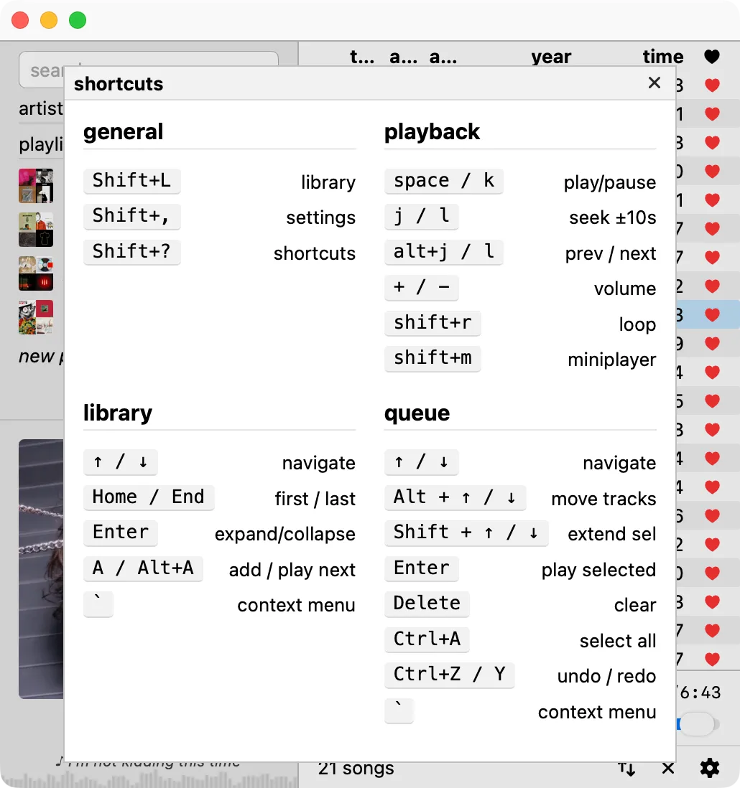Image resolution: width=740 pixels, height=788 pixels.
Task: Click the Enter key badge under queue
Action: point(422,568)
